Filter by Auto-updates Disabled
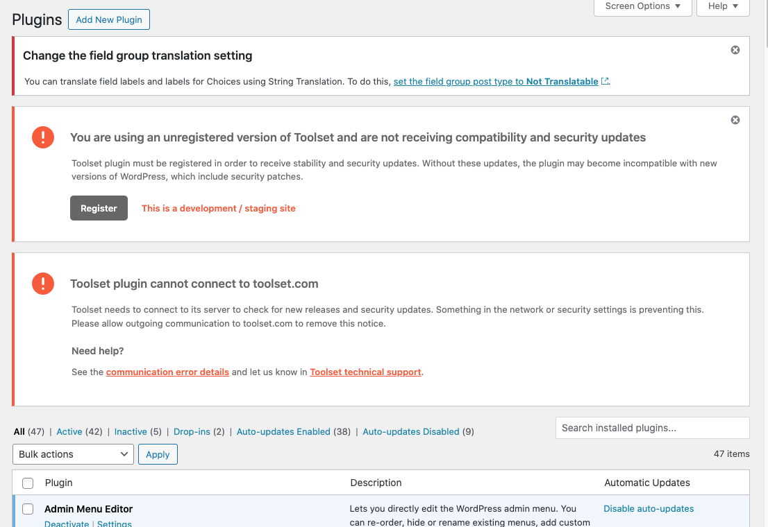 tap(411, 431)
